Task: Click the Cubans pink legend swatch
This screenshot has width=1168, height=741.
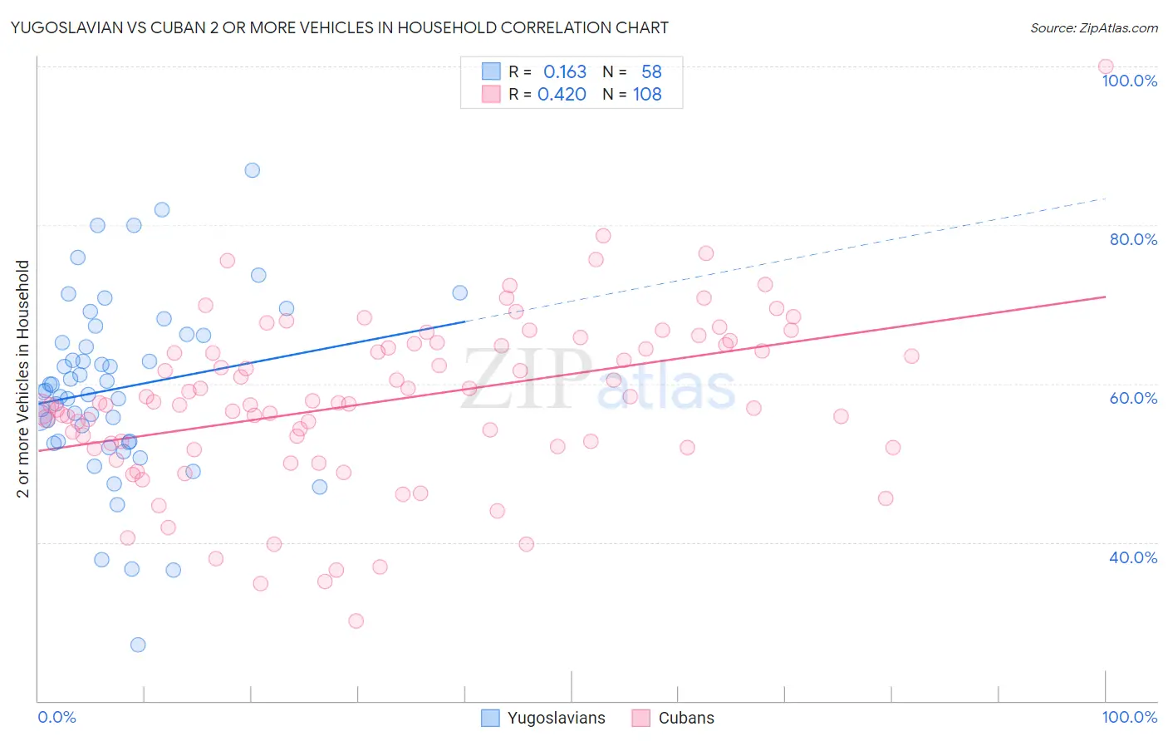Action: coord(640,718)
